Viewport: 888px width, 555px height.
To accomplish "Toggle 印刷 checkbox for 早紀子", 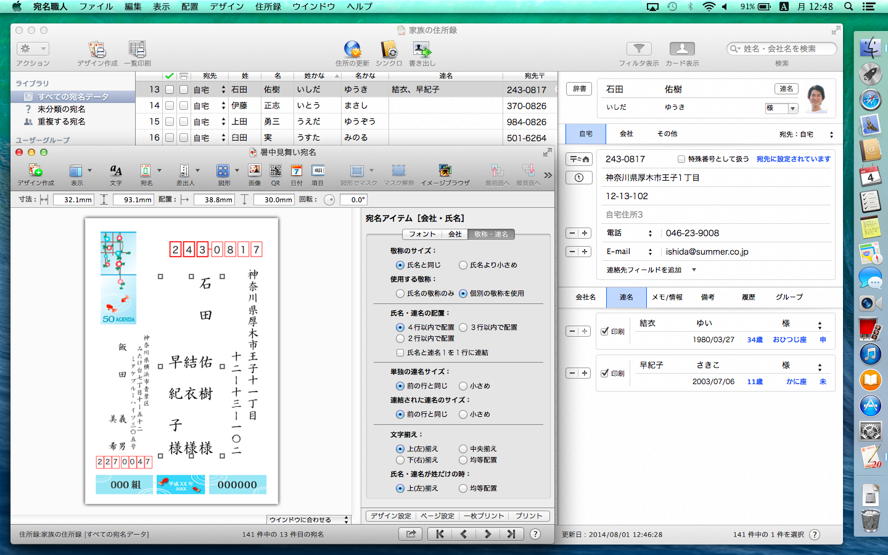I will pyautogui.click(x=605, y=373).
